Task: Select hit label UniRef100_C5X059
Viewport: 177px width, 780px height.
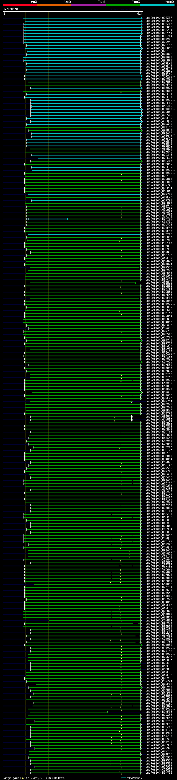Action: (x=159, y=362)
